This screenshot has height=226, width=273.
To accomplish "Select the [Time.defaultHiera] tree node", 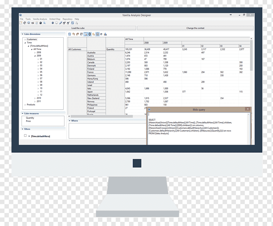I will click(39, 46).
